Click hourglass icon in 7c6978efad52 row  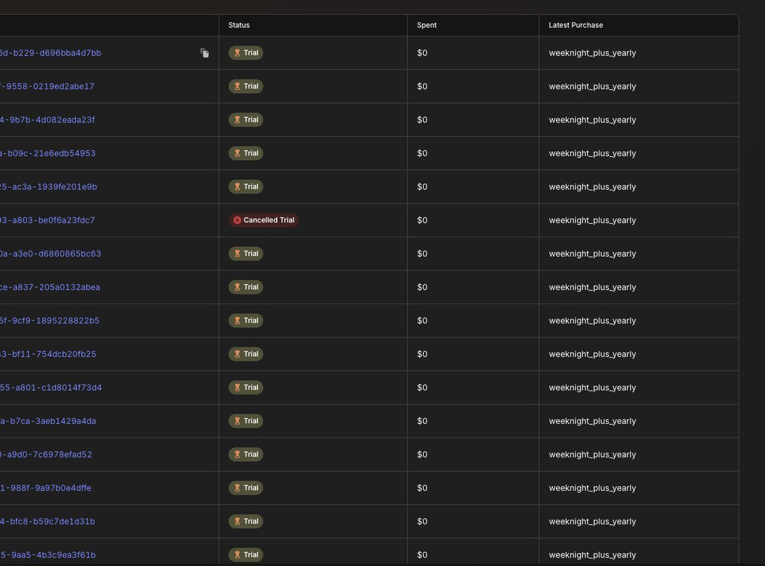(x=237, y=454)
